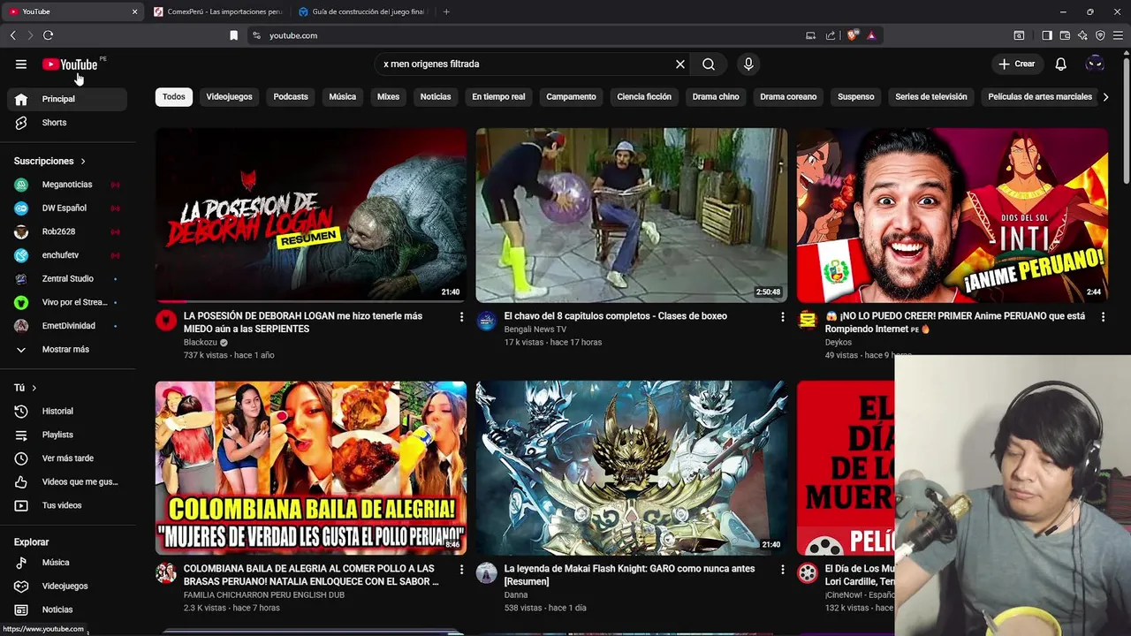The width and height of the screenshot is (1131, 636).
Task: Clear the search box with the X
Action: [x=680, y=64]
